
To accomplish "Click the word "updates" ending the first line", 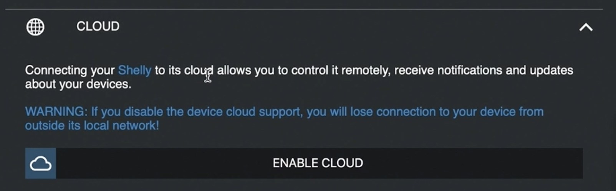I will (x=551, y=70).
